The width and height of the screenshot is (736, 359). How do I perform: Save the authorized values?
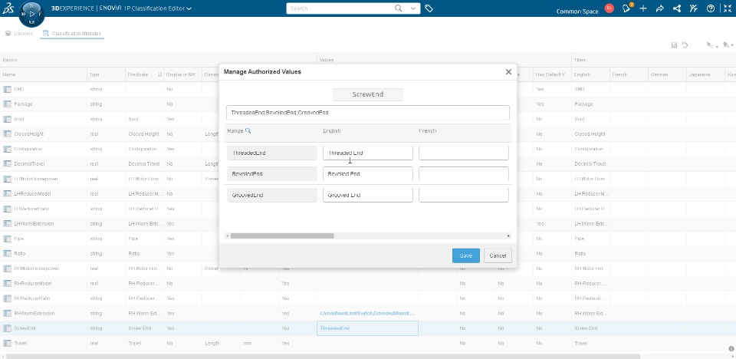click(466, 255)
